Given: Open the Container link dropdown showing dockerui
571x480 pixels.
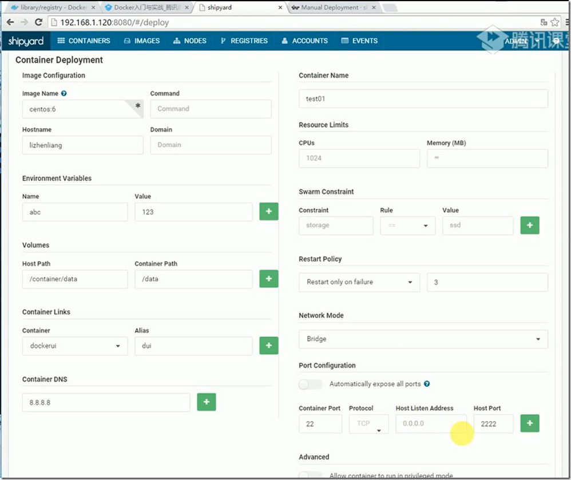Looking at the screenshot, I should point(75,346).
